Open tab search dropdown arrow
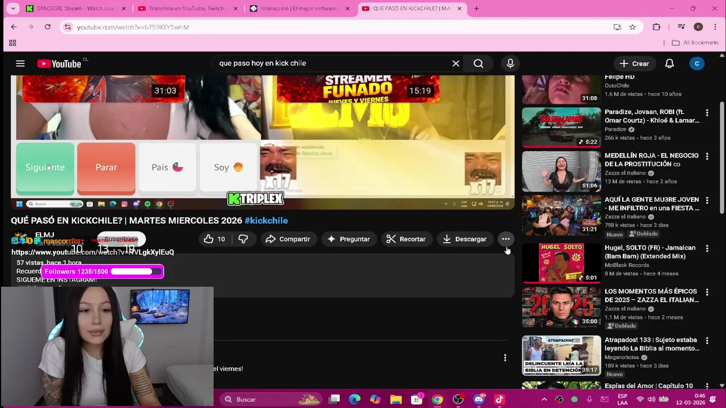 click(13, 8)
